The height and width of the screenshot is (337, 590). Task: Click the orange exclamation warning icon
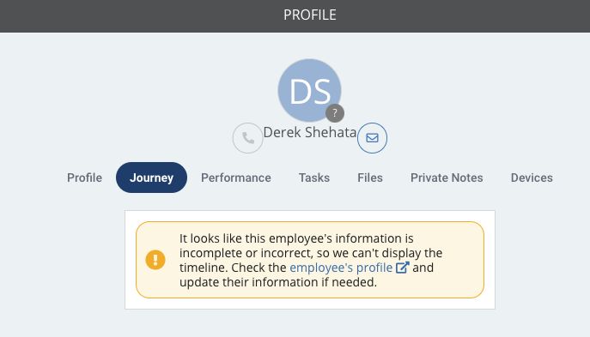tap(155, 260)
